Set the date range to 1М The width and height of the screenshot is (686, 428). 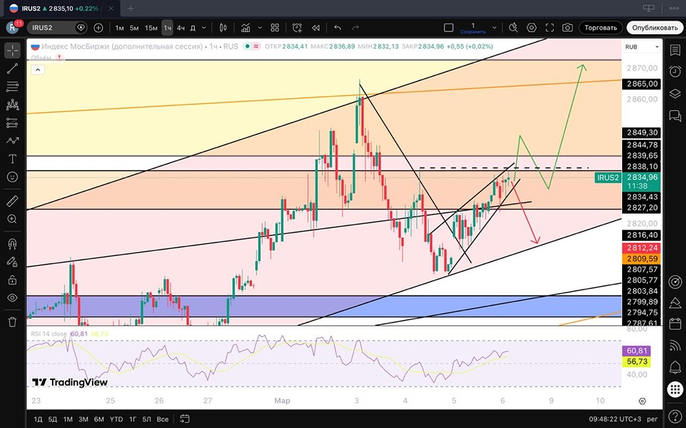pyautogui.click(x=68, y=419)
